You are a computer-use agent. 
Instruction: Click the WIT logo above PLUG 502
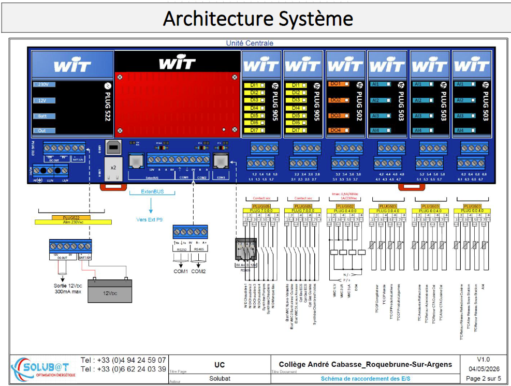click(345, 65)
